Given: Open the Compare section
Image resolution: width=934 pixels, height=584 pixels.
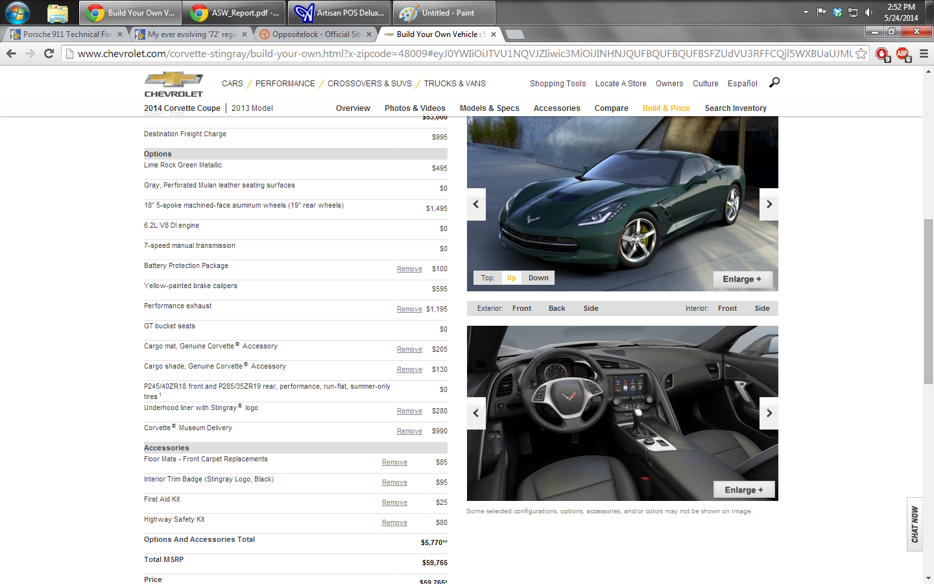Looking at the screenshot, I should tap(612, 108).
